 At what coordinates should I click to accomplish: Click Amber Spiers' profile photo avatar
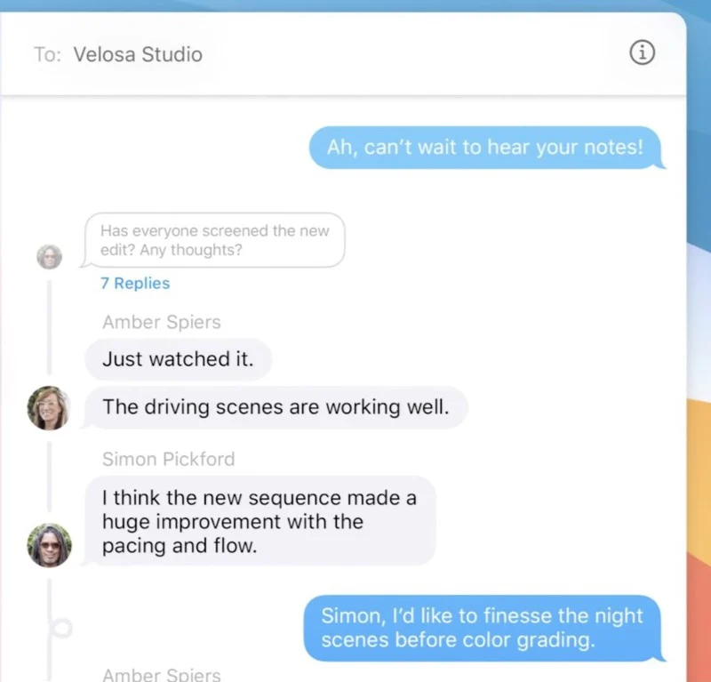tap(49, 407)
